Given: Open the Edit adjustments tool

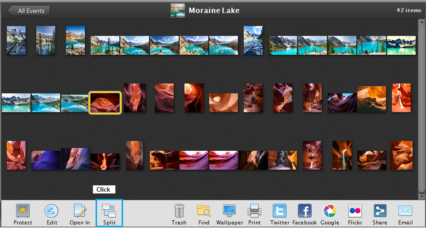Looking at the screenshot, I should (x=51, y=211).
